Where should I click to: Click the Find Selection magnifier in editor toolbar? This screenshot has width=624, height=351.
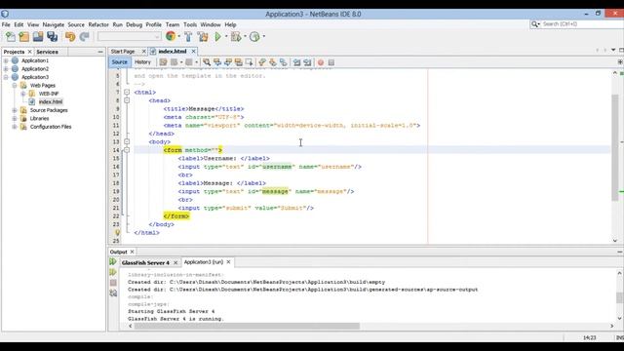207,62
